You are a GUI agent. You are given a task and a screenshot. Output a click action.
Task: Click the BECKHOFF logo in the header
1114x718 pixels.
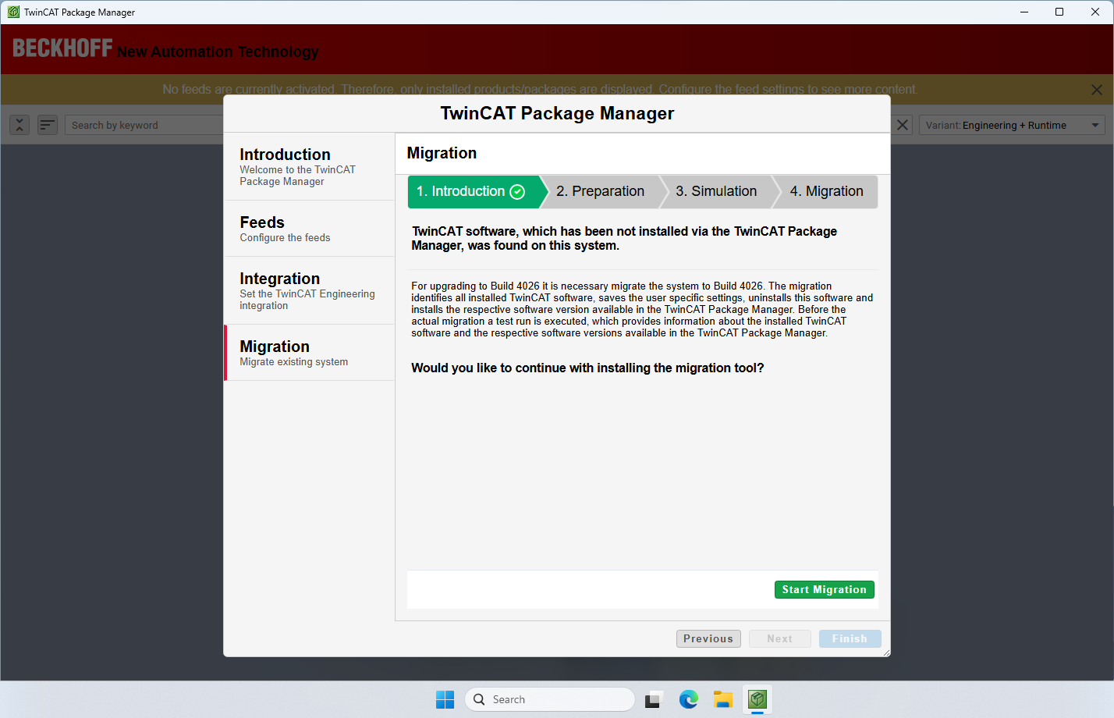pyautogui.click(x=63, y=48)
